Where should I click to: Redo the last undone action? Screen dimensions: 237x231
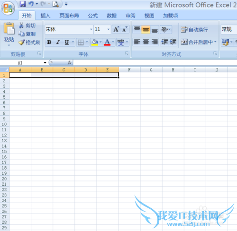pyautogui.click(x=43, y=4)
